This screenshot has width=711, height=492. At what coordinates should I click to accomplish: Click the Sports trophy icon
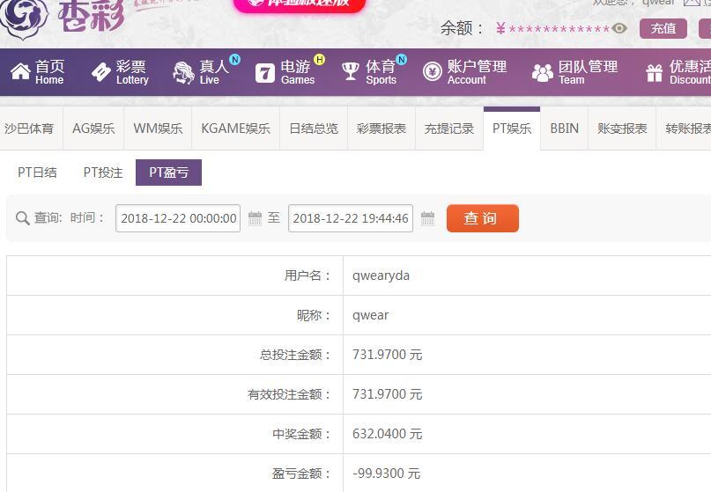click(350, 71)
